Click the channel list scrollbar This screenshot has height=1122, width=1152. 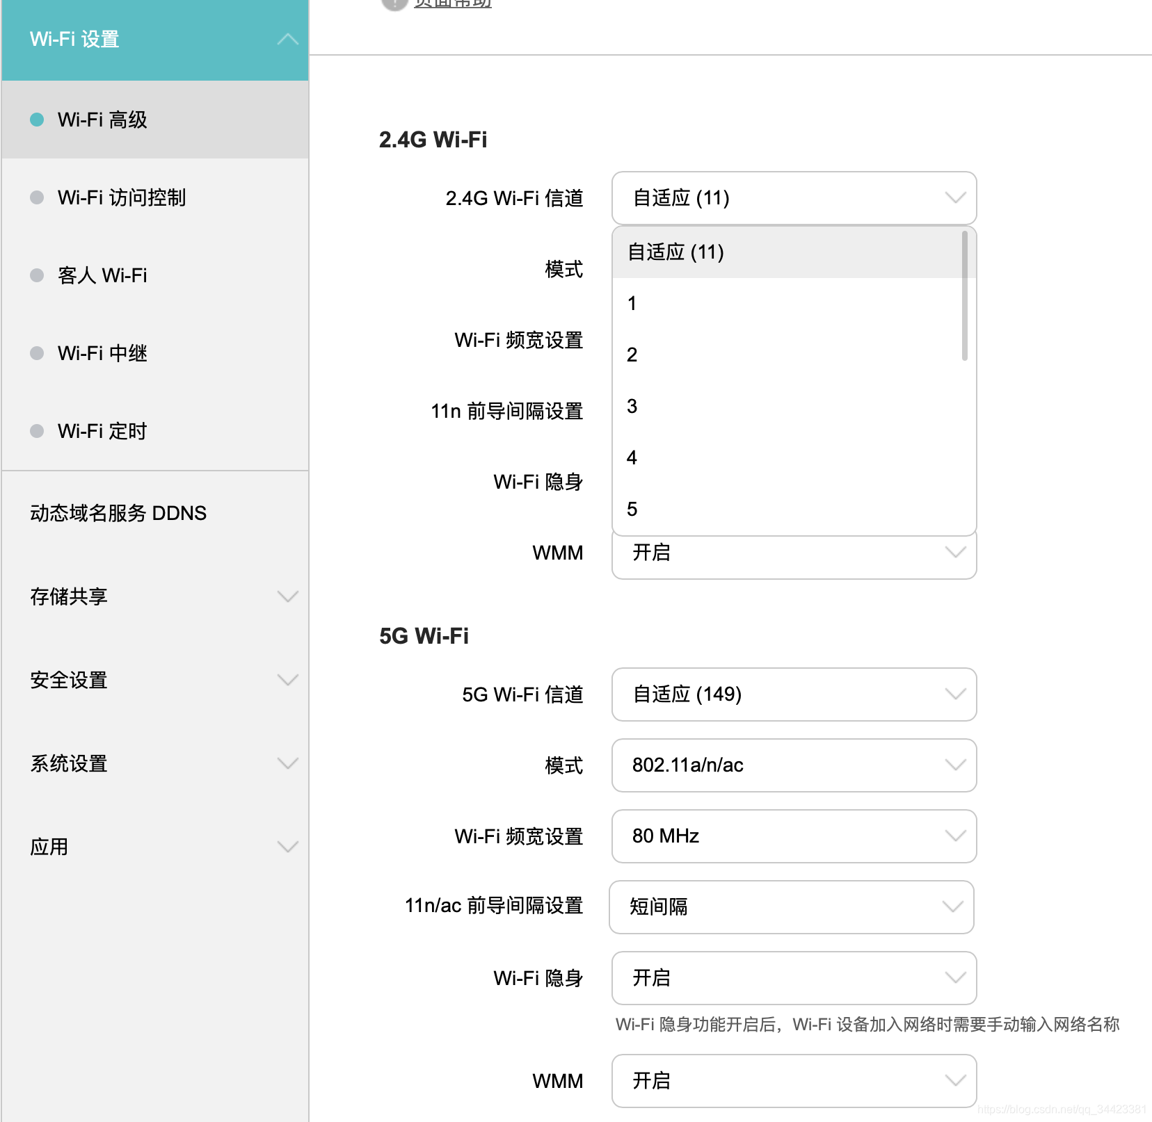[x=965, y=296]
